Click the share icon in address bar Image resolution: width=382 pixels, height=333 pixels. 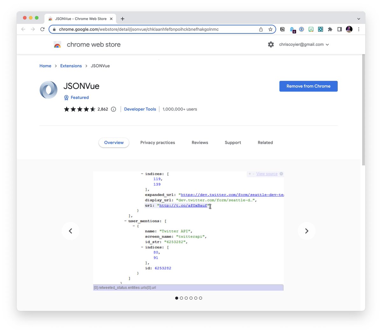tap(261, 29)
